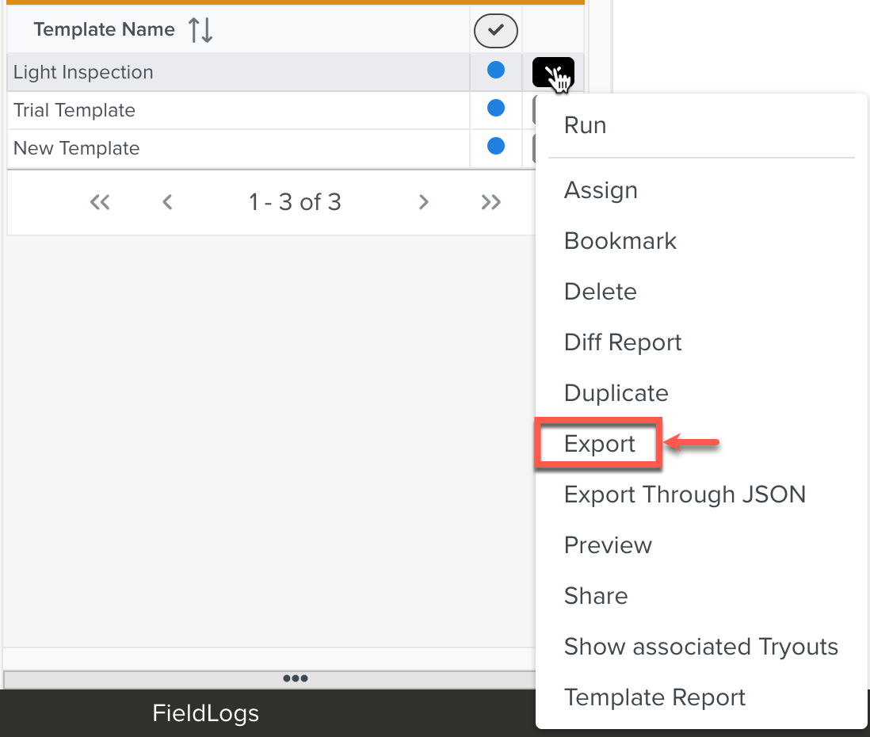This screenshot has height=737, width=870.
Task: Select Run in the context menu
Action: click(586, 125)
